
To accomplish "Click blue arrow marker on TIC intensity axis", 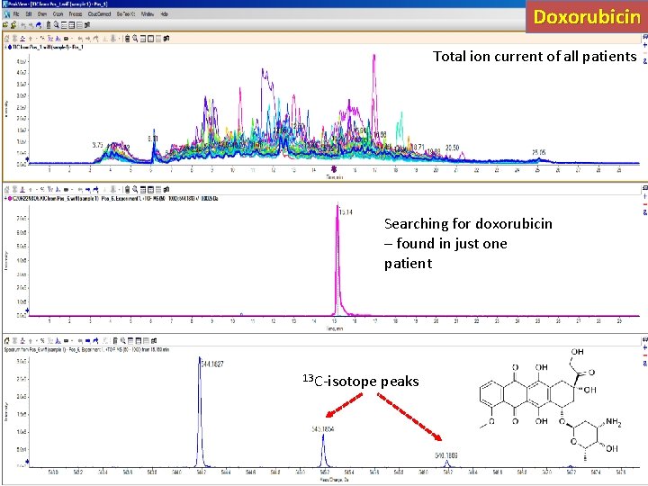I will coord(27,159).
